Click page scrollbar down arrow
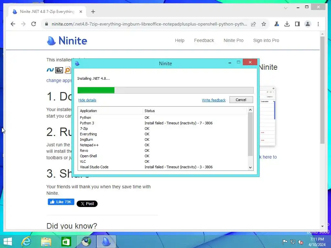This screenshot has width=331, height=248. [x=322, y=226]
